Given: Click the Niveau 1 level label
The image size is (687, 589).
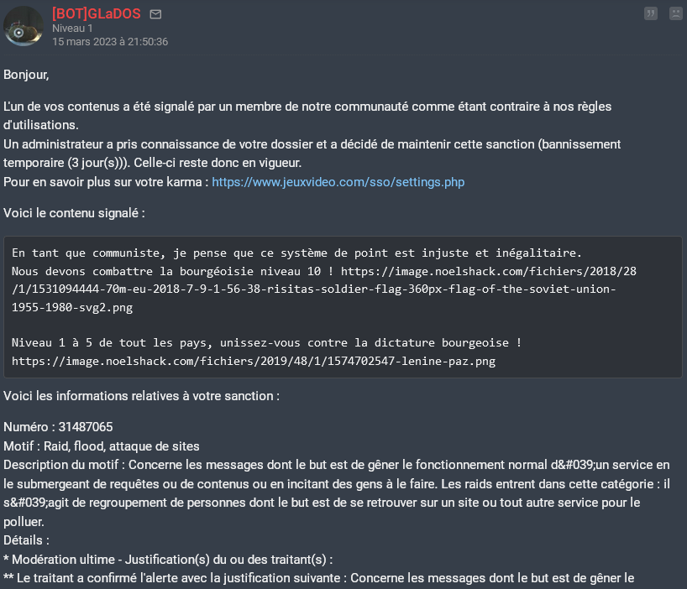Looking at the screenshot, I should [72, 29].
